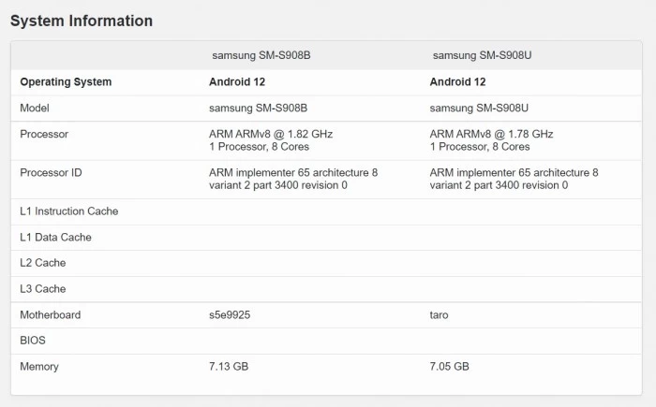Click Android 12 under the SM-S908B column

pyautogui.click(x=236, y=82)
